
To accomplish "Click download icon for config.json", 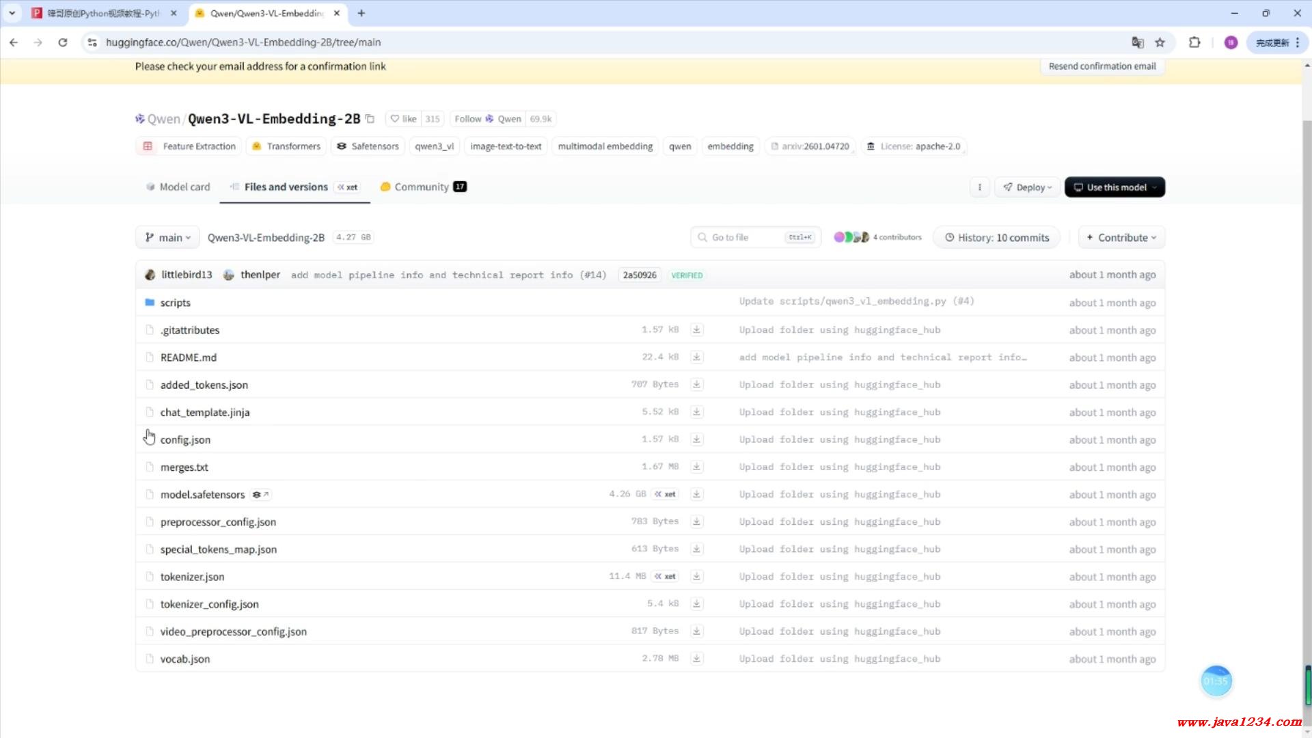I will coord(696,439).
